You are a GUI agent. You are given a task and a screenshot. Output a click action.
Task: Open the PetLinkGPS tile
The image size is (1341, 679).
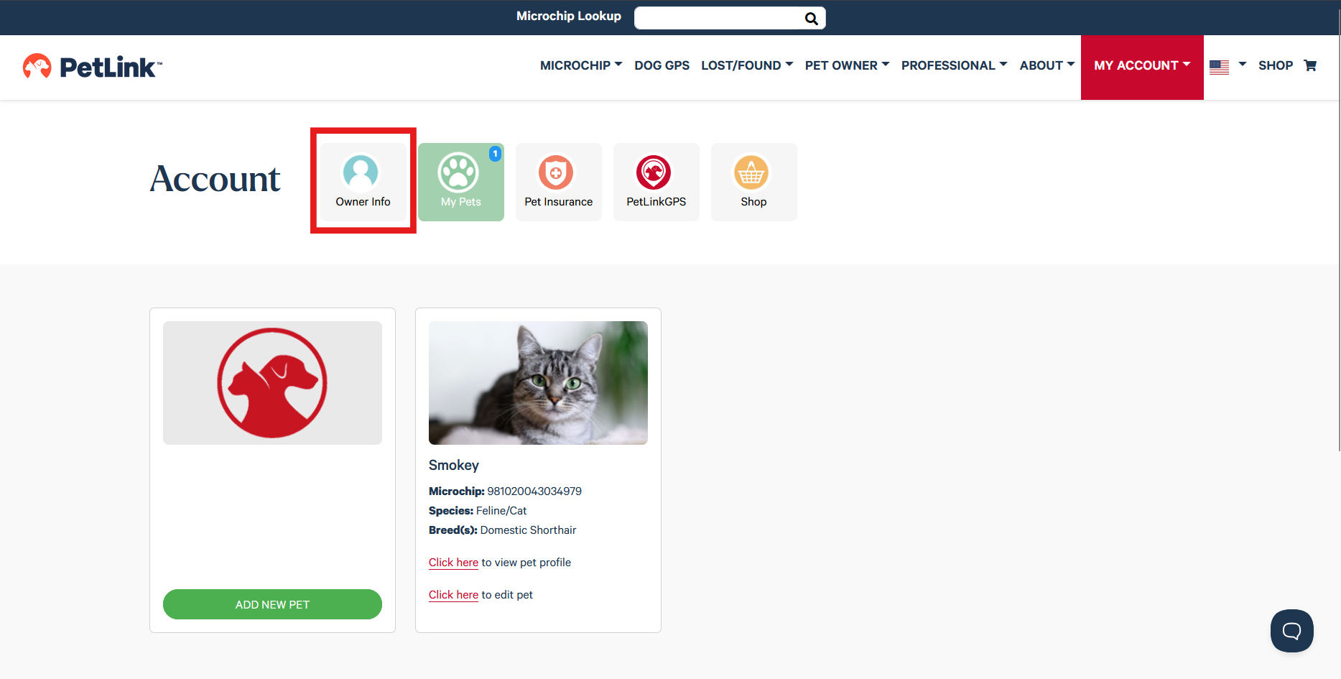click(x=656, y=182)
